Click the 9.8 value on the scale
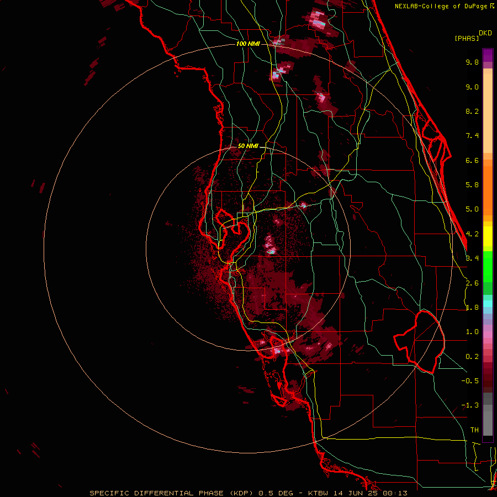Viewport: 497px width, 497px height. (x=472, y=62)
